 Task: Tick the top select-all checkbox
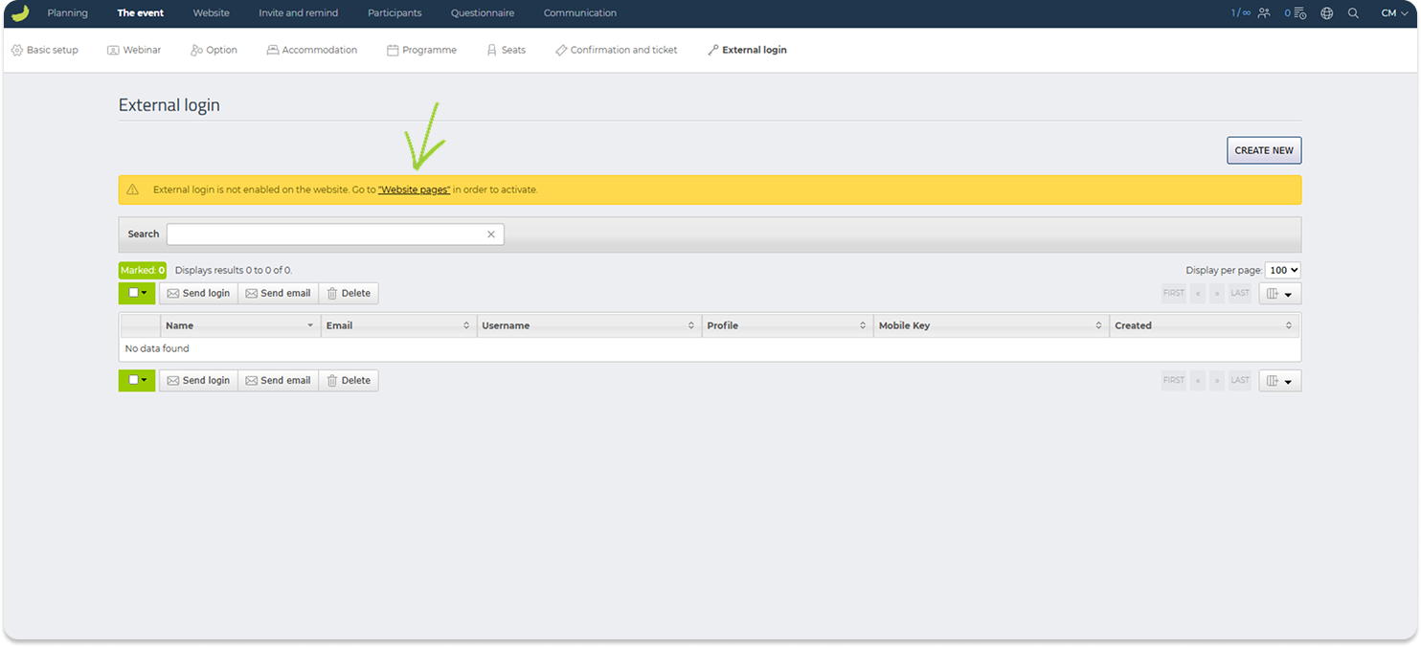[x=133, y=294]
